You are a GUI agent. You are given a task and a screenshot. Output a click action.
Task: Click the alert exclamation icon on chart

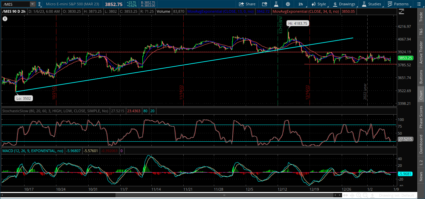[x=5, y=19]
